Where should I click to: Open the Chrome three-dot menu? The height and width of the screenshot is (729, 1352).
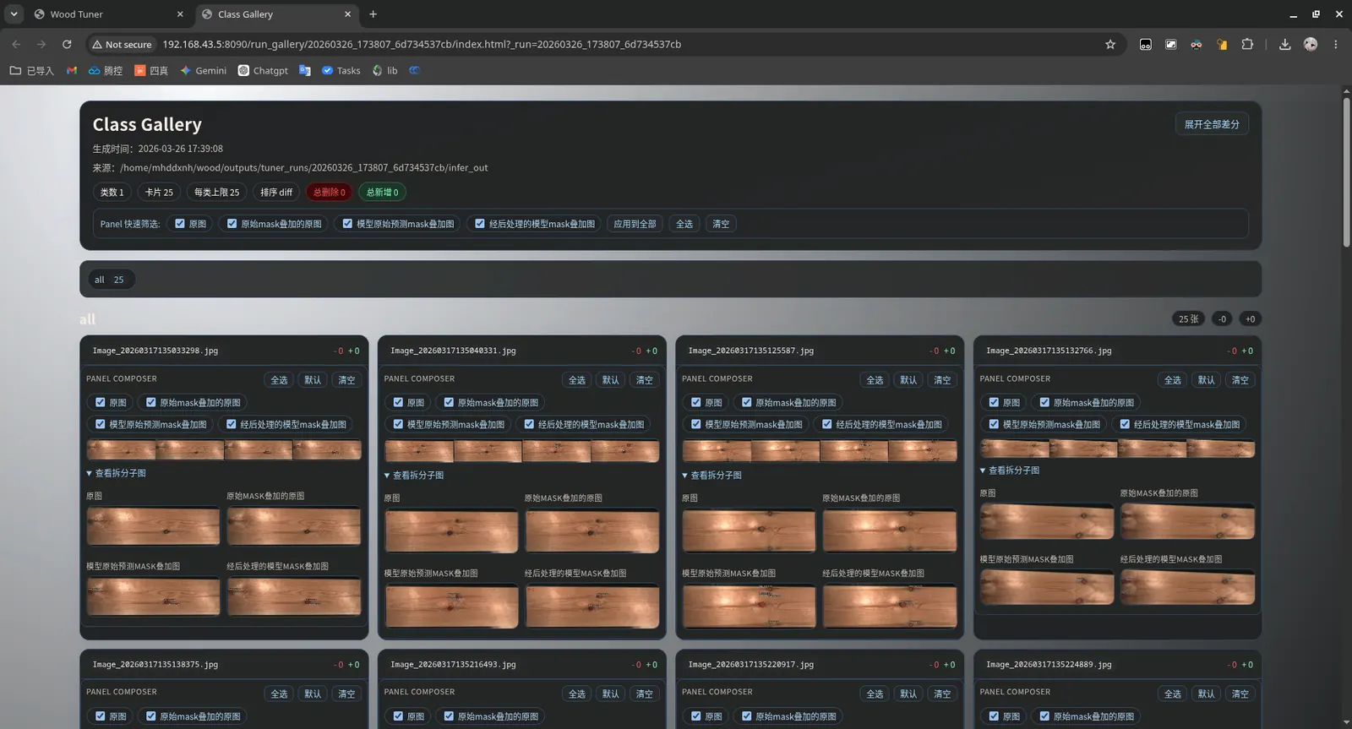pyautogui.click(x=1336, y=44)
